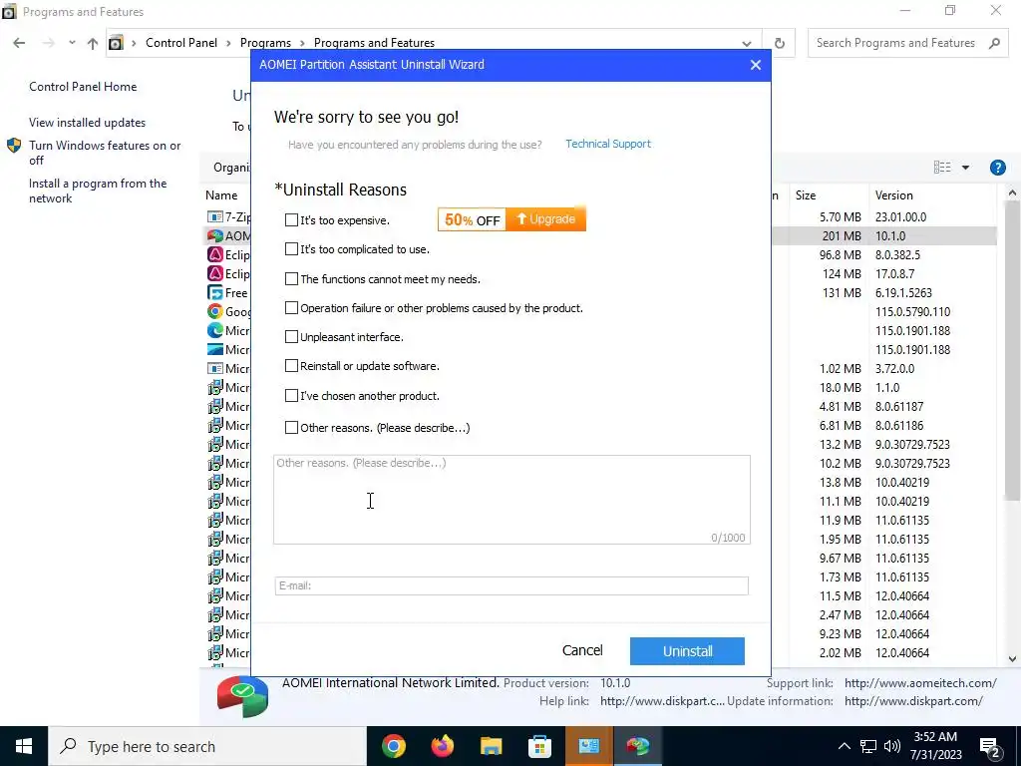Click 'Programs' in the address breadcrumb
1021x766 pixels.
[x=265, y=42]
